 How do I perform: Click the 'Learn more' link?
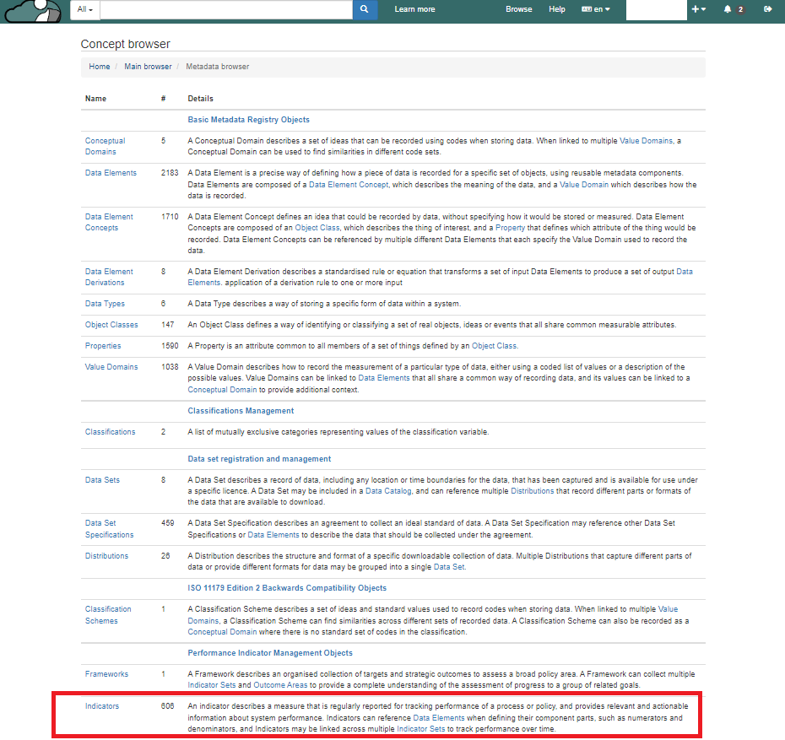click(414, 9)
